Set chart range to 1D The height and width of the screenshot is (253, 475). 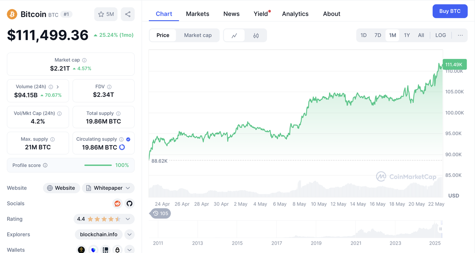[364, 35]
